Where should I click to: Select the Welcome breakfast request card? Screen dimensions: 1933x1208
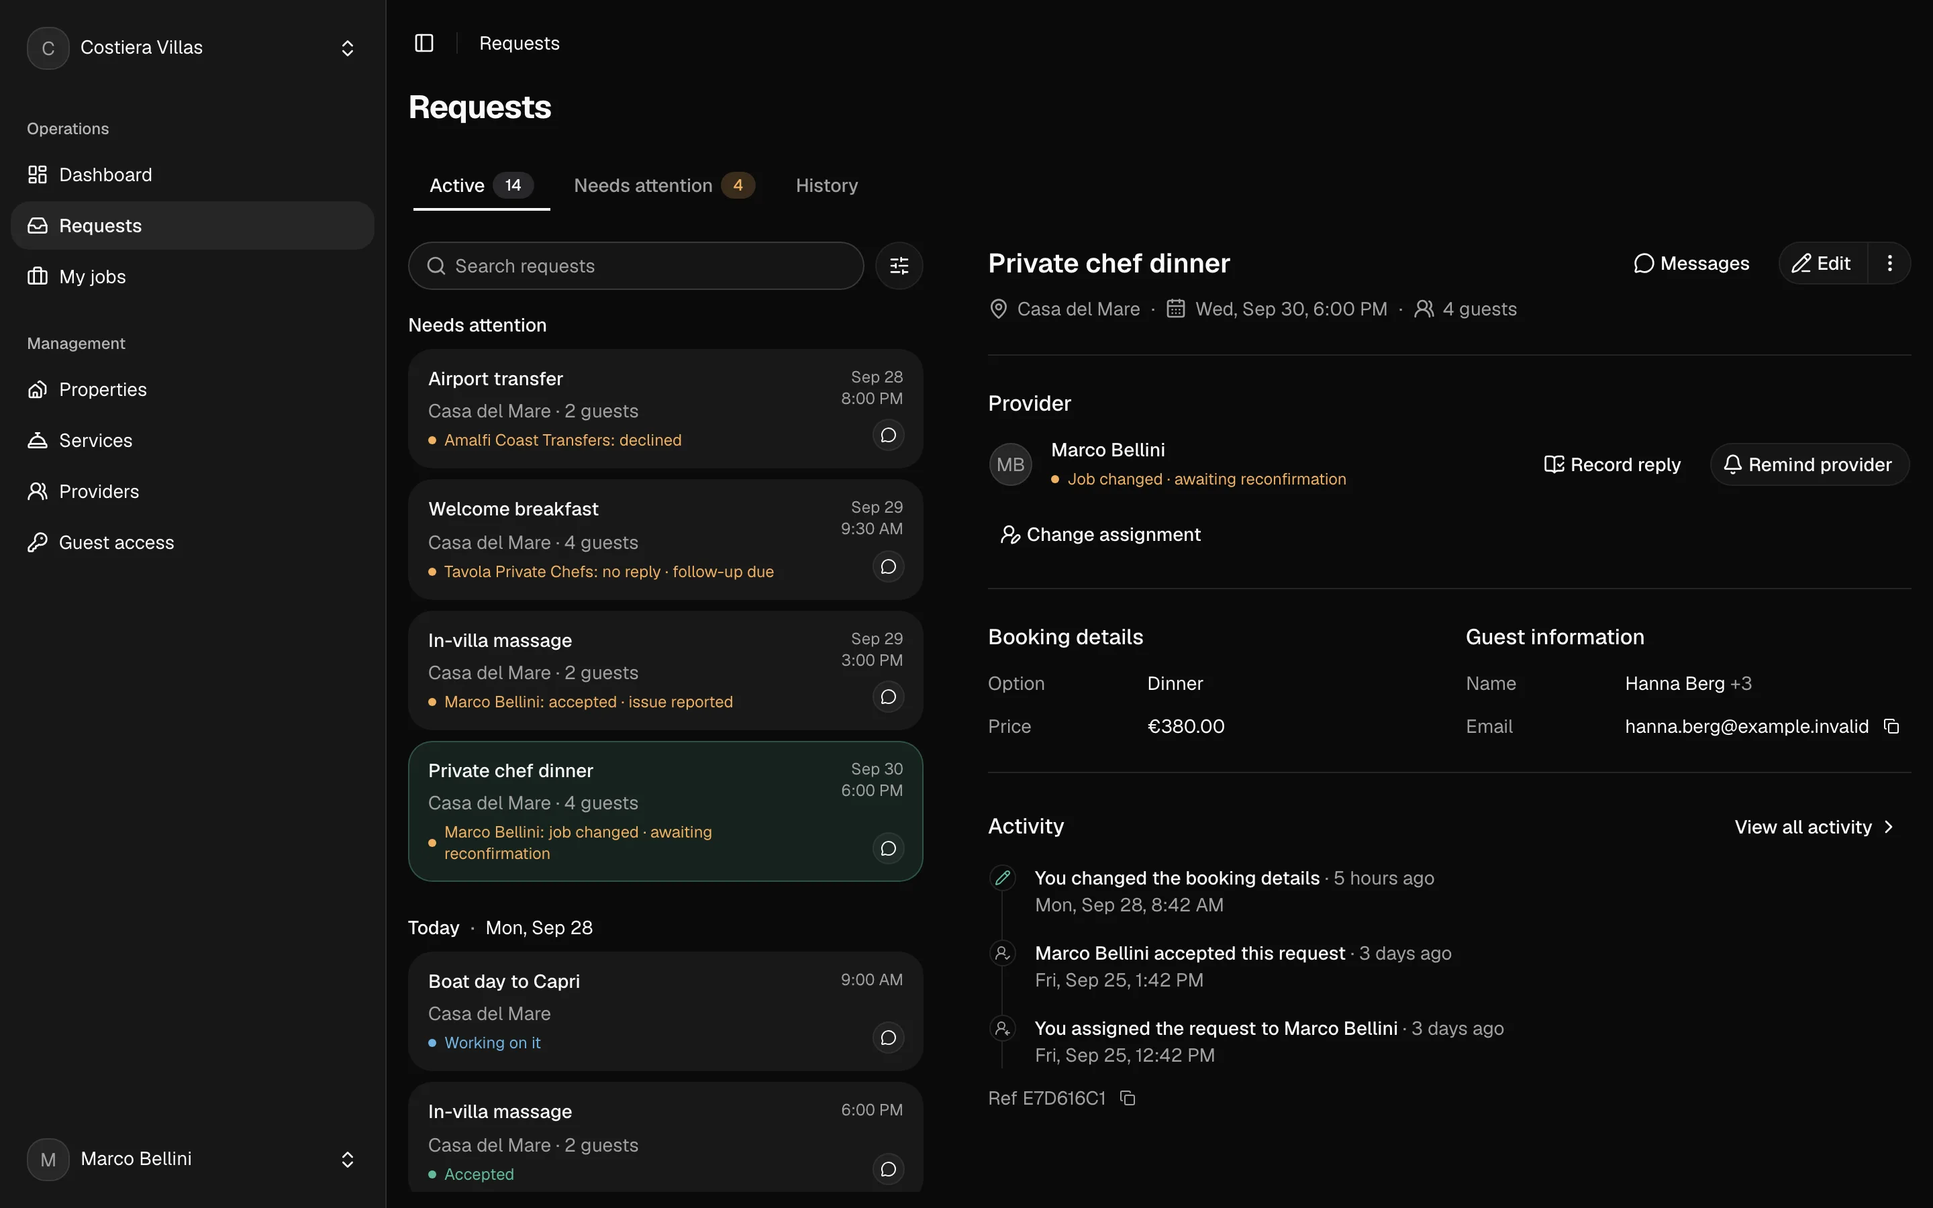pyautogui.click(x=665, y=540)
